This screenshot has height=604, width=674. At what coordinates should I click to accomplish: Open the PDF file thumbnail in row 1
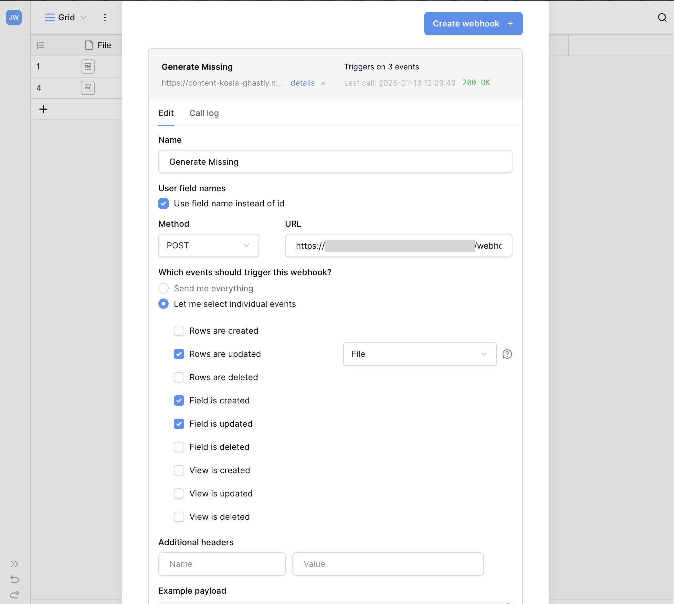(88, 66)
